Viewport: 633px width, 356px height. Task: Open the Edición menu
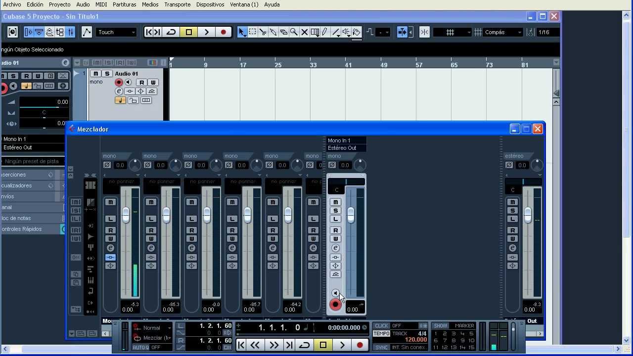click(x=35, y=4)
